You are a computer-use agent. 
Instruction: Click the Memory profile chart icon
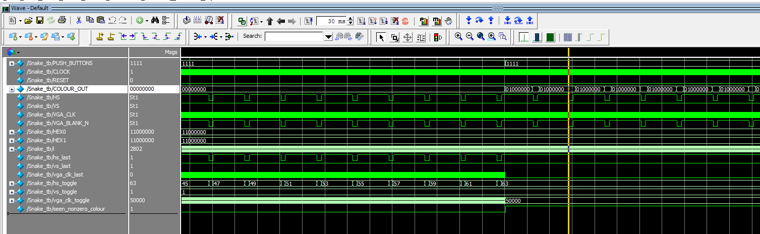point(437,21)
